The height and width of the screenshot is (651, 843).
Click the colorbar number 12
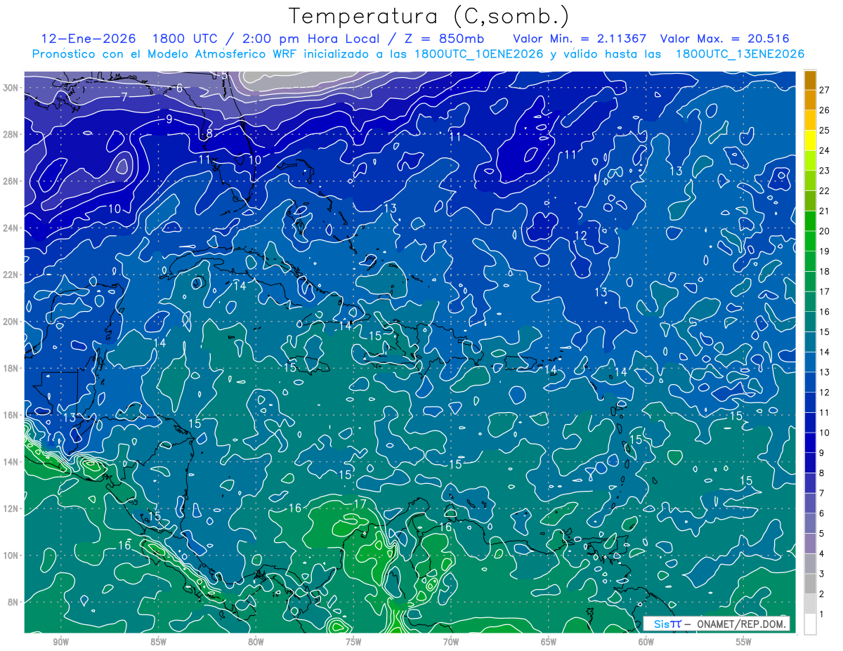coord(824,393)
